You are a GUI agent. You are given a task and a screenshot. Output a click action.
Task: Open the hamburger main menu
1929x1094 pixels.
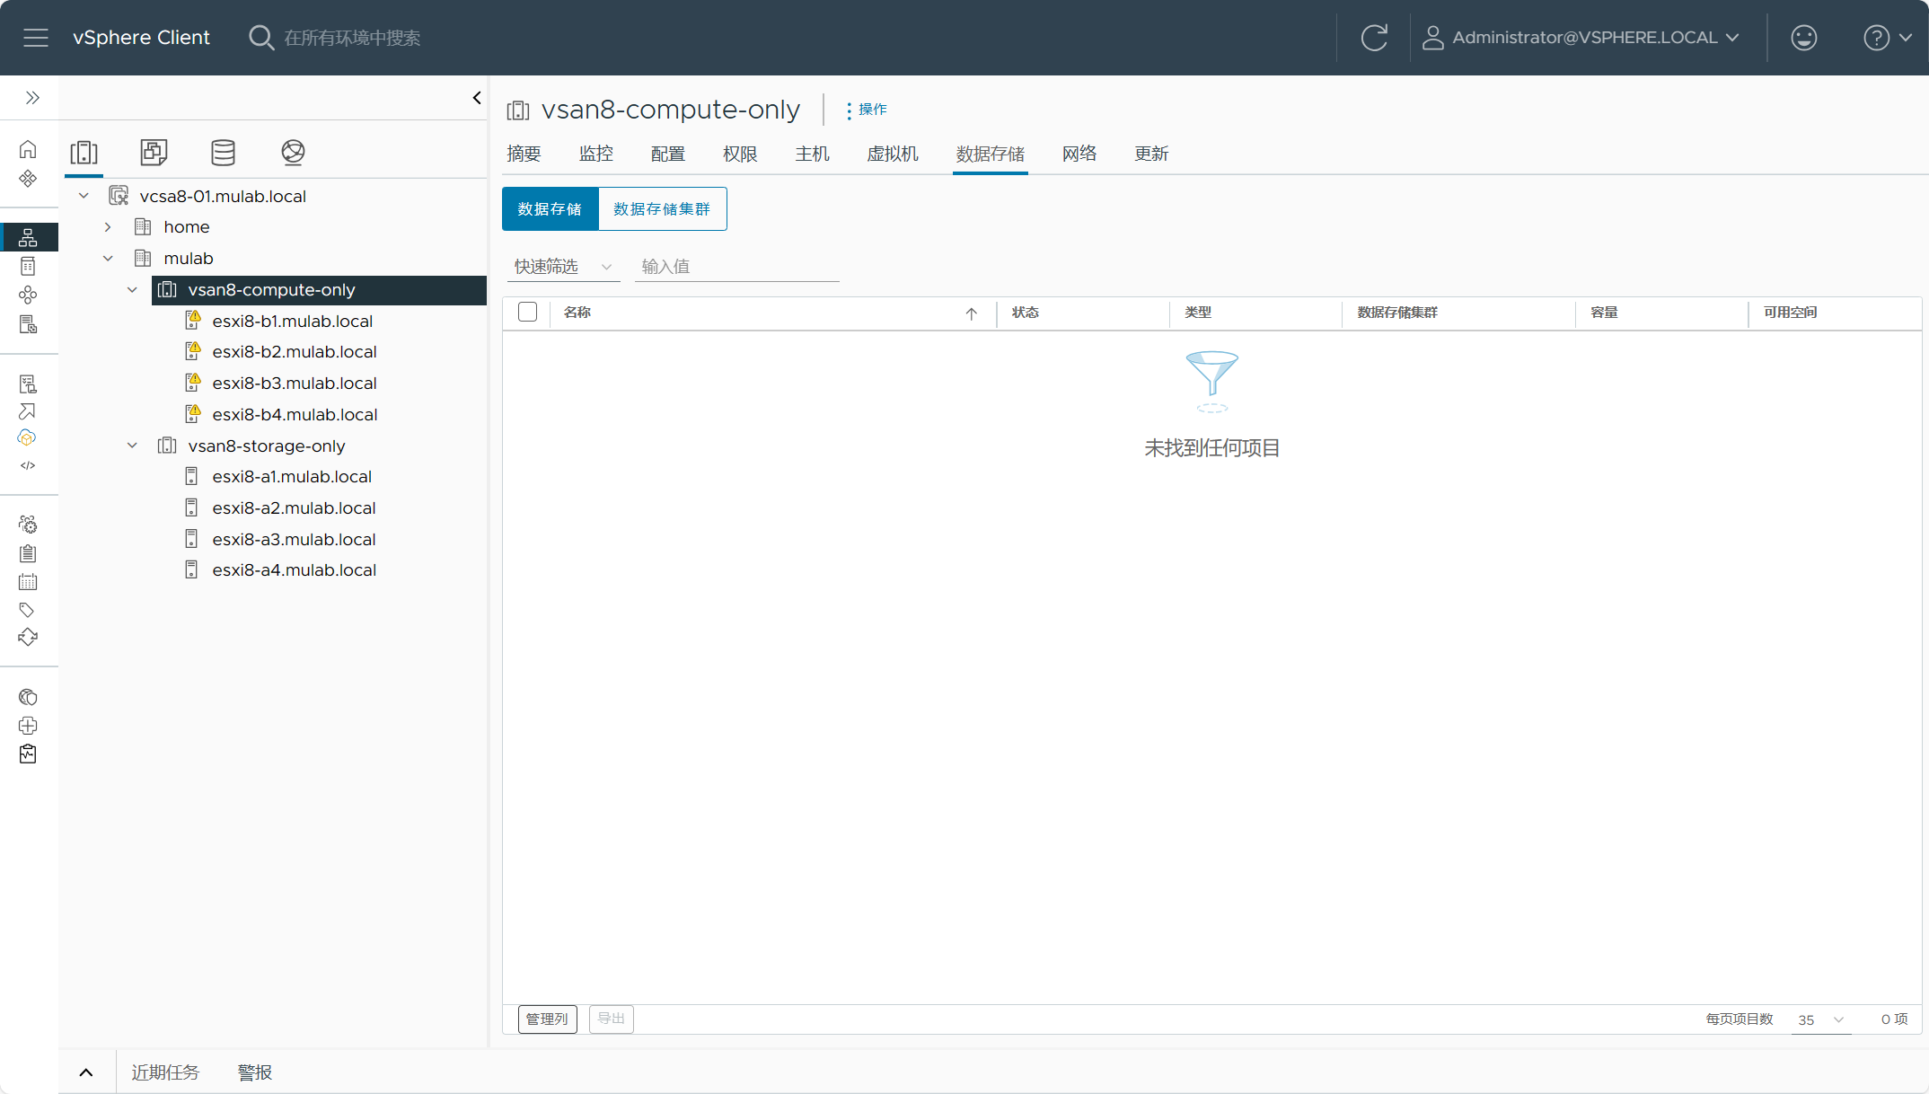36,38
